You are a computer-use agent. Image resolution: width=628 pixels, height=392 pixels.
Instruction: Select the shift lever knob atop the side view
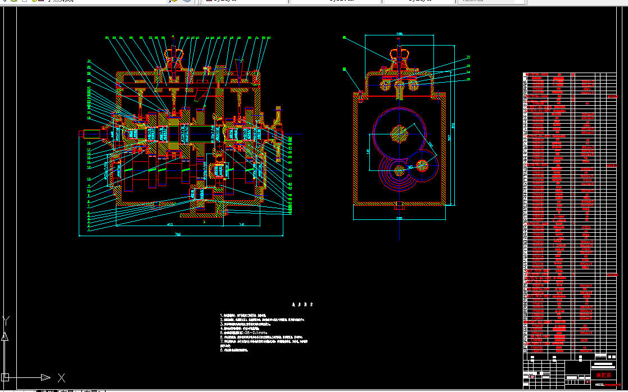point(399,53)
